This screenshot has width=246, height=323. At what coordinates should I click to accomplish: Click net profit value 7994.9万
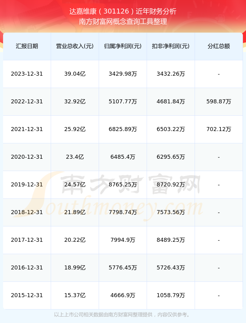tap(123, 240)
